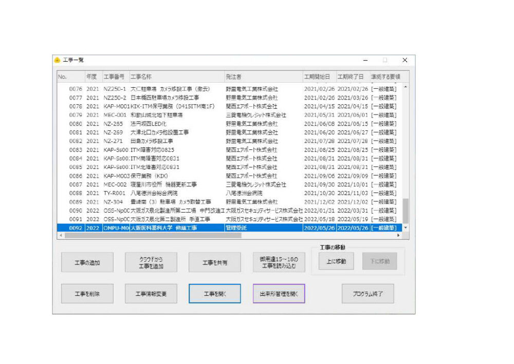This screenshot has width=514, height=364.
Task: Click the 工事の追加 button
Action: coord(87,262)
